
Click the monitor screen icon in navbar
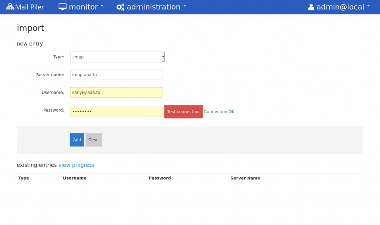coord(62,7)
